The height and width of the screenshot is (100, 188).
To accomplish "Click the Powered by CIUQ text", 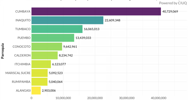I will (173, 3).
